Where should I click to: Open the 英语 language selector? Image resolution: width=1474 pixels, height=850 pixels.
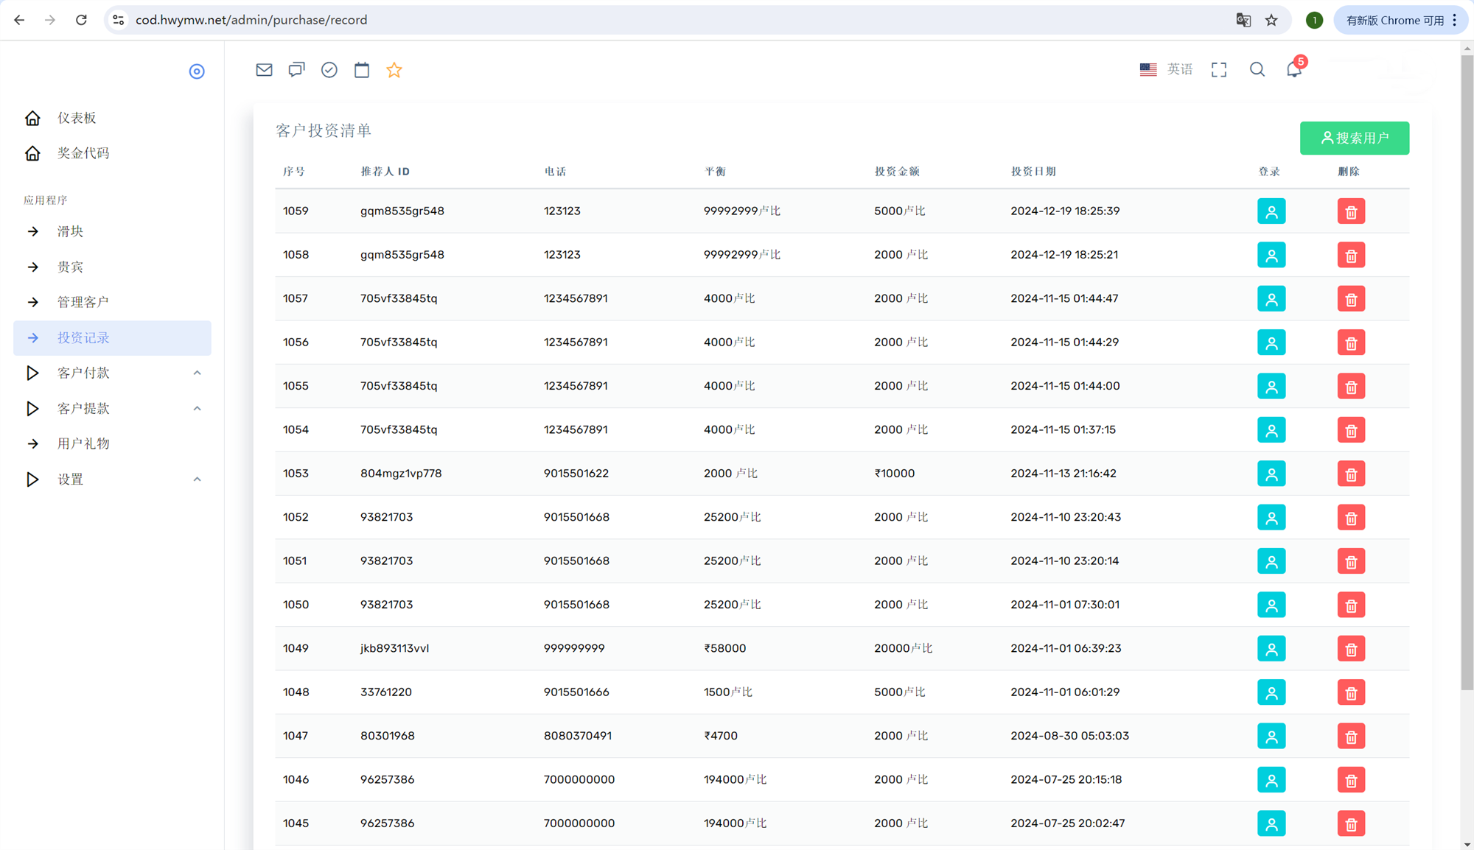coord(1166,69)
